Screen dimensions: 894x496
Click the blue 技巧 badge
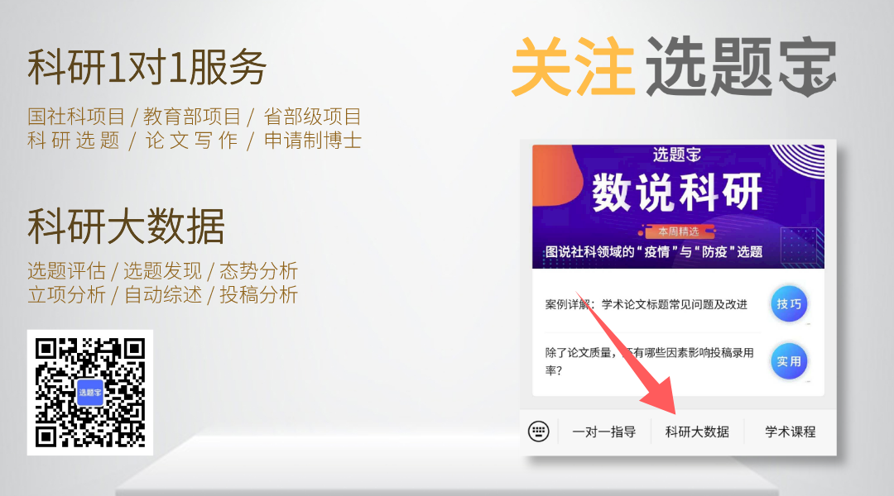(x=789, y=304)
